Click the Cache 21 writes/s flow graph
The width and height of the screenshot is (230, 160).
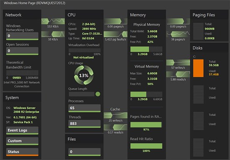point(115,115)
